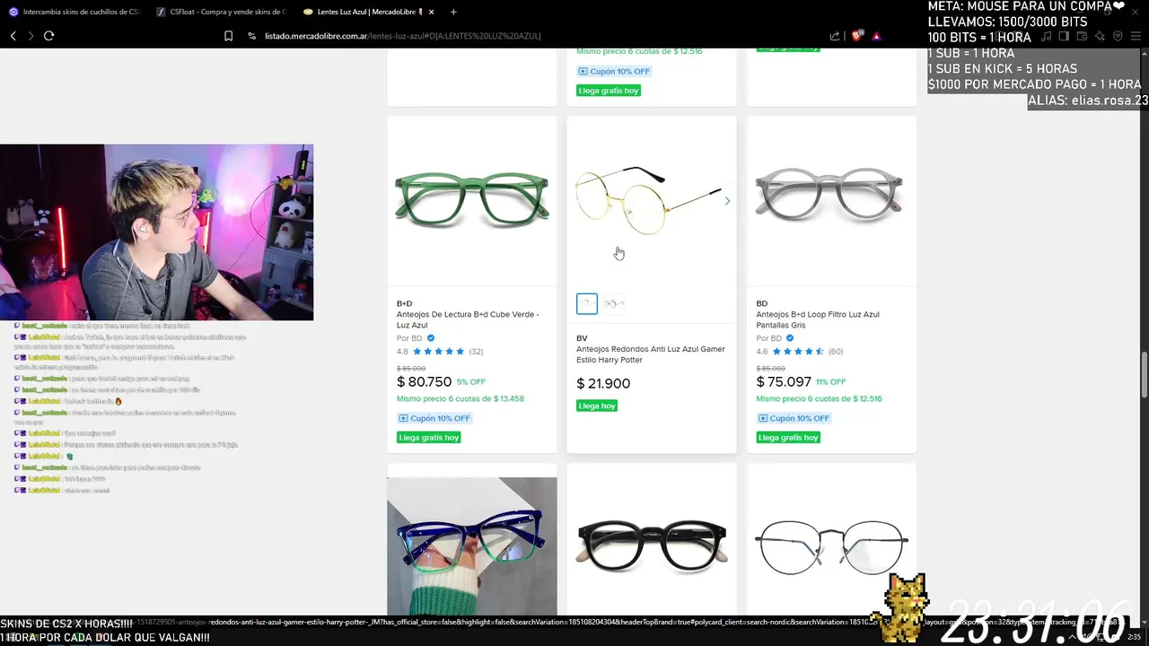This screenshot has width=1149, height=646.
Task: Click Cupón 10% OFF on Cube Verde card
Action: [x=434, y=418]
